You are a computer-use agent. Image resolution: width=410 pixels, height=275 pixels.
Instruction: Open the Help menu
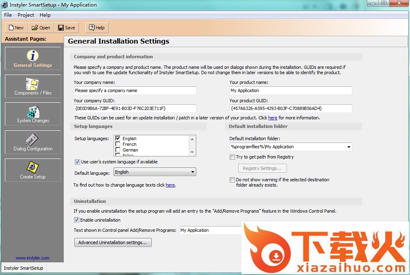pyautogui.click(x=45, y=15)
